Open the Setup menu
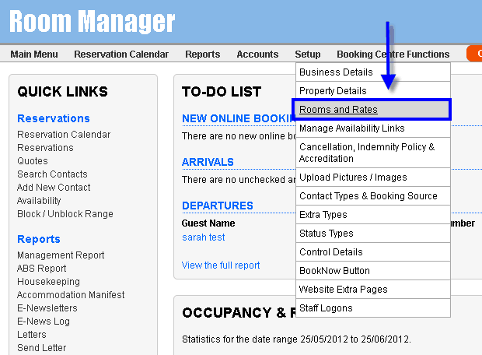The height and width of the screenshot is (355, 482). [x=308, y=54]
